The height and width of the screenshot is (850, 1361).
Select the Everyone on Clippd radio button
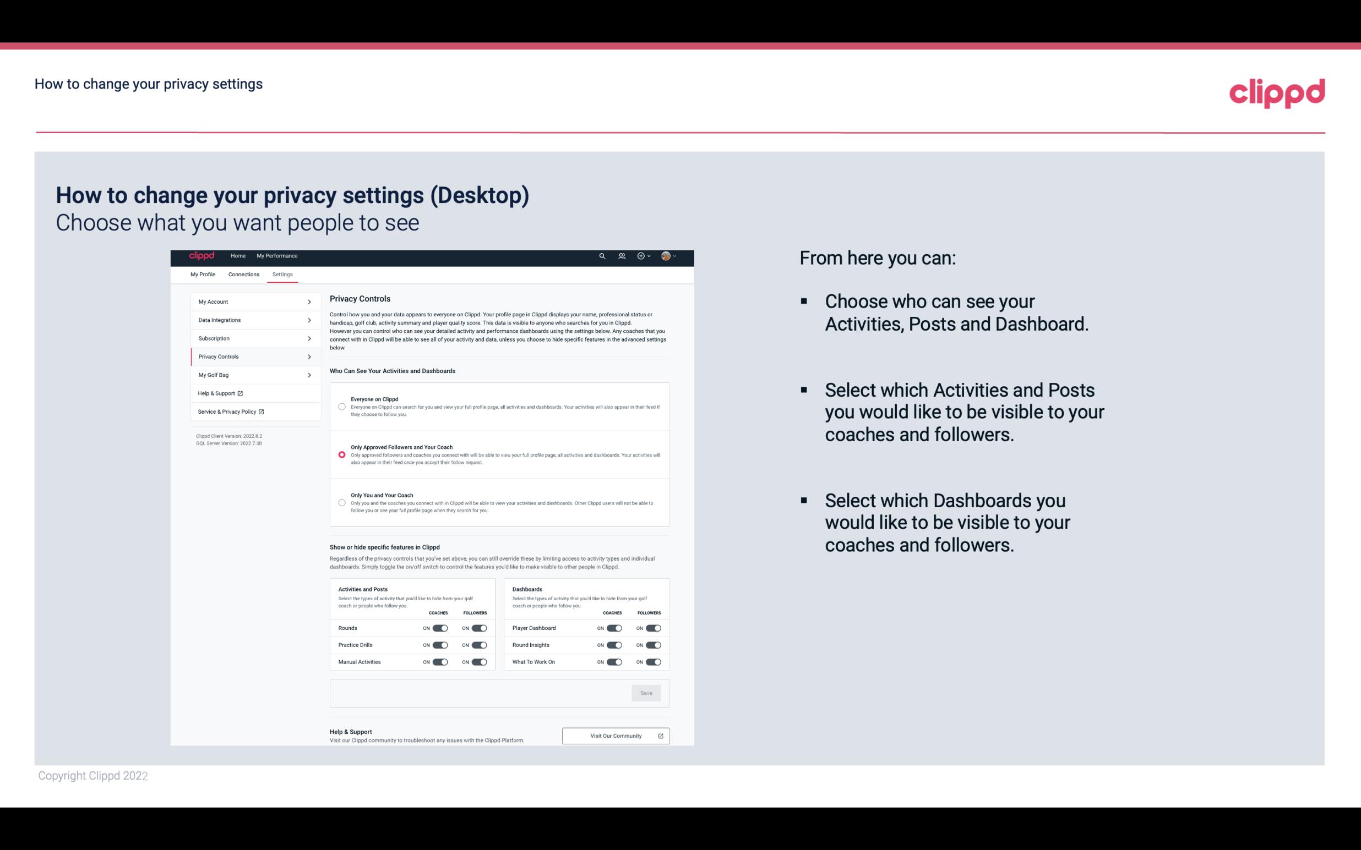tap(342, 407)
